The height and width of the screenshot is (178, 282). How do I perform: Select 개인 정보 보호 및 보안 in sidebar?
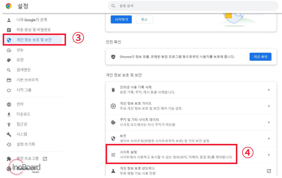tap(34, 40)
